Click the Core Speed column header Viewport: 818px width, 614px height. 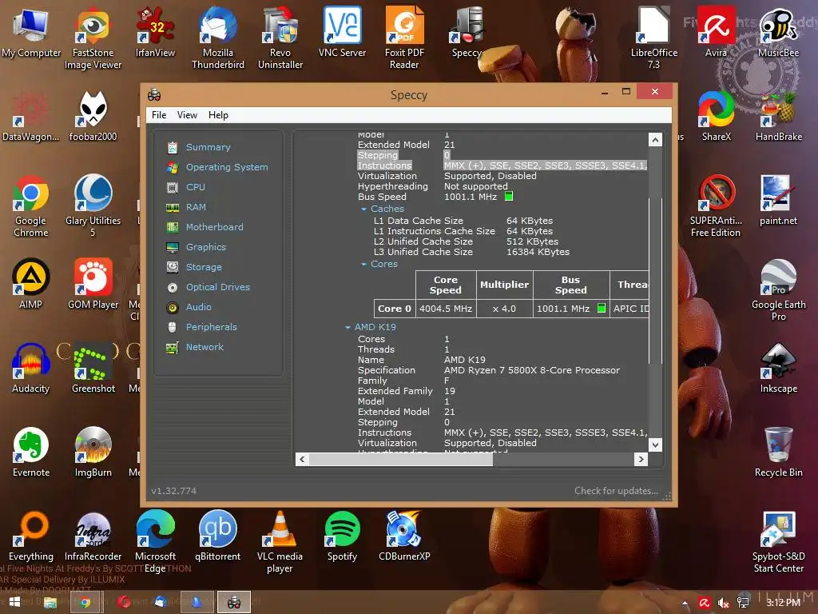click(446, 285)
